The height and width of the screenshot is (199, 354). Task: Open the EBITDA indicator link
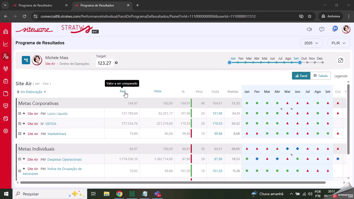pos(51,124)
